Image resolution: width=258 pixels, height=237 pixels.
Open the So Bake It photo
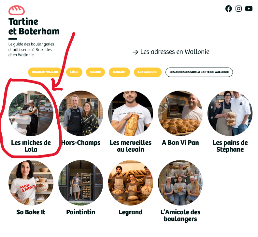[31, 183]
